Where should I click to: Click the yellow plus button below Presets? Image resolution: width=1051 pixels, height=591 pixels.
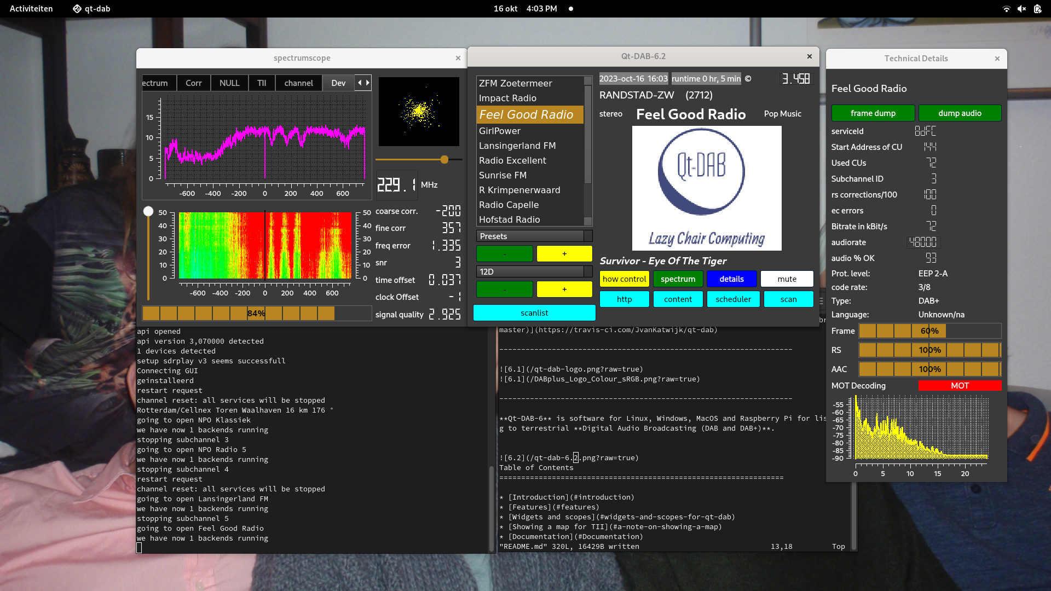564,253
